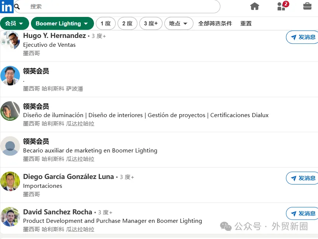Send message to Hugo Y. Hernandez
This screenshot has height=239, width=318.
tap(303, 37)
